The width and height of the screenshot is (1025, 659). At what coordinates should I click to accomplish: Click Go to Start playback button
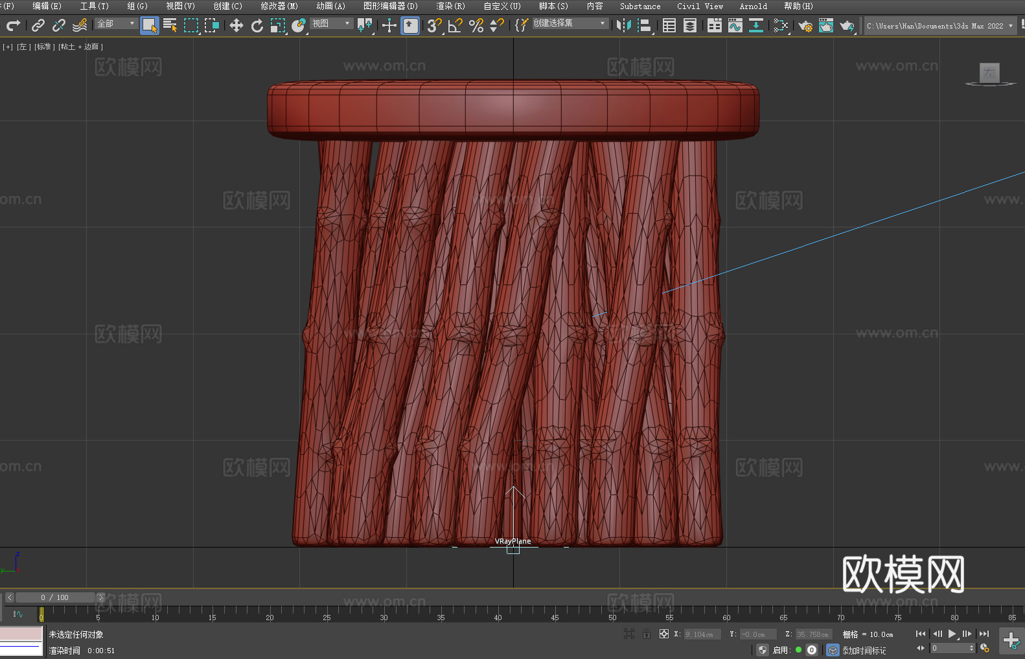pos(921,634)
